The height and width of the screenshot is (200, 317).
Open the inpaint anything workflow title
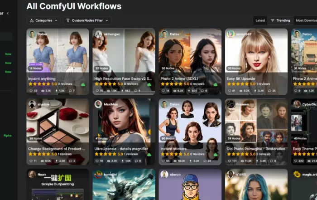42,79
